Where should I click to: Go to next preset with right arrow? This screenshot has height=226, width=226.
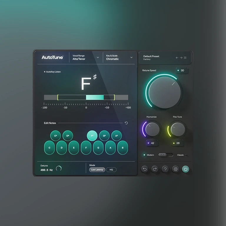pyautogui.click(x=181, y=58)
